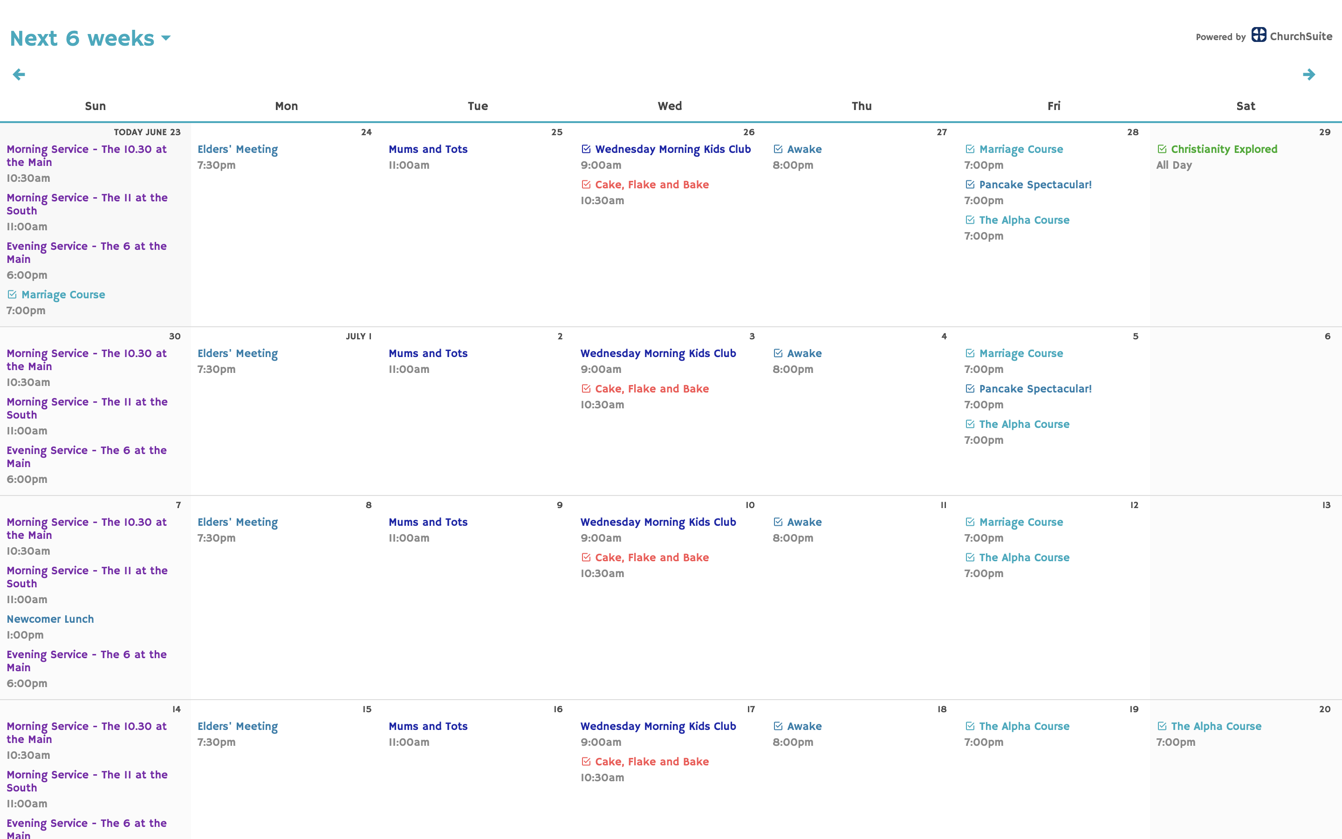This screenshot has height=839, width=1342.
Task: Click the 'Powered by' text
Action: click(1220, 37)
